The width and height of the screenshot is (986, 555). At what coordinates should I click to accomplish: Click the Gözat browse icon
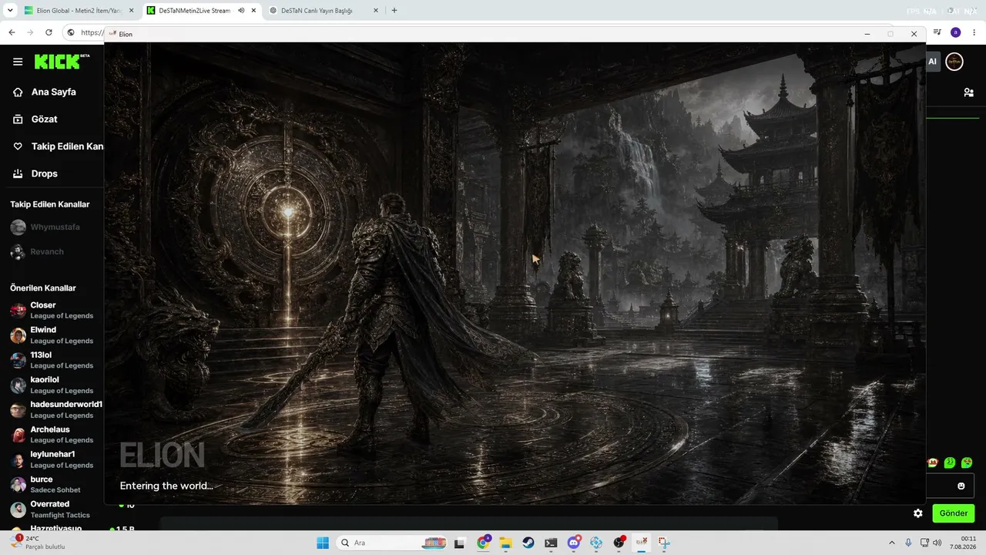point(18,119)
